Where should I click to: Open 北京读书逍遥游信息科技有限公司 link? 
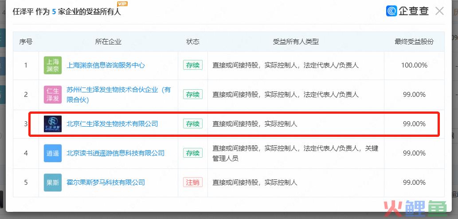116,153
